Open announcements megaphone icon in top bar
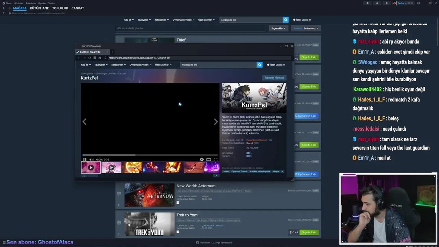This screenshot has height=247, width=439. (377, 3)
